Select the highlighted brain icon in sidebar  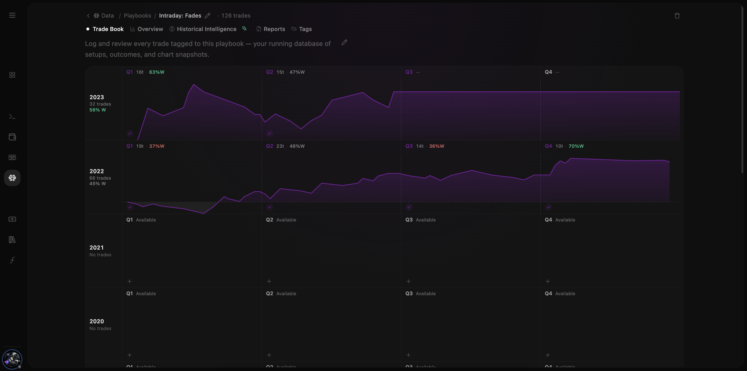tap(12, 178)
